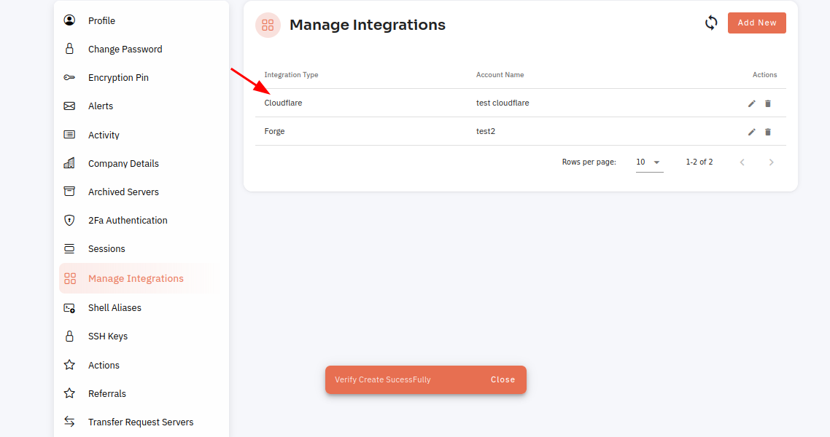
Task: Click the Encryption Pin key icon
Action: (69, 77)
